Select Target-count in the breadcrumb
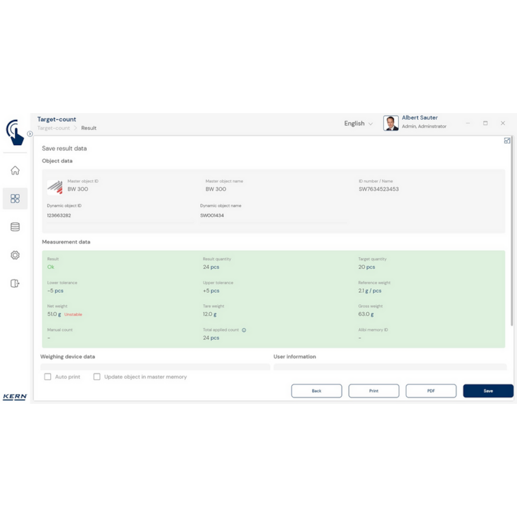 tap(53, 128)
